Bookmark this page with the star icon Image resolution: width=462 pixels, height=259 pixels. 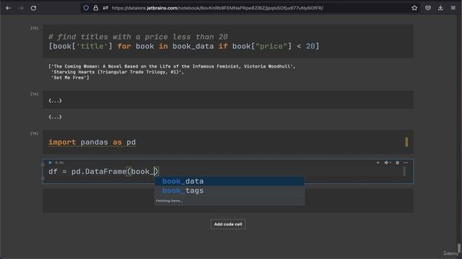click(414, 8)
